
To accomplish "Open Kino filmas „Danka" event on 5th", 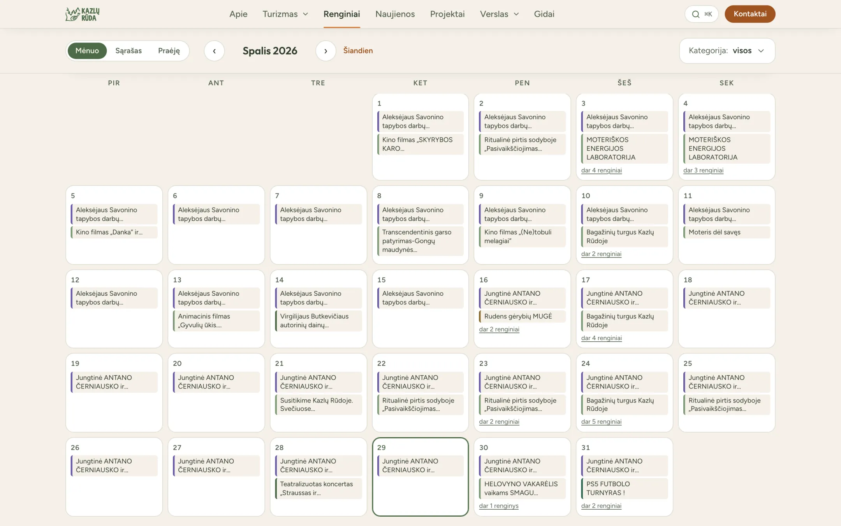I will pyautogui.click(x=114, y=232).
